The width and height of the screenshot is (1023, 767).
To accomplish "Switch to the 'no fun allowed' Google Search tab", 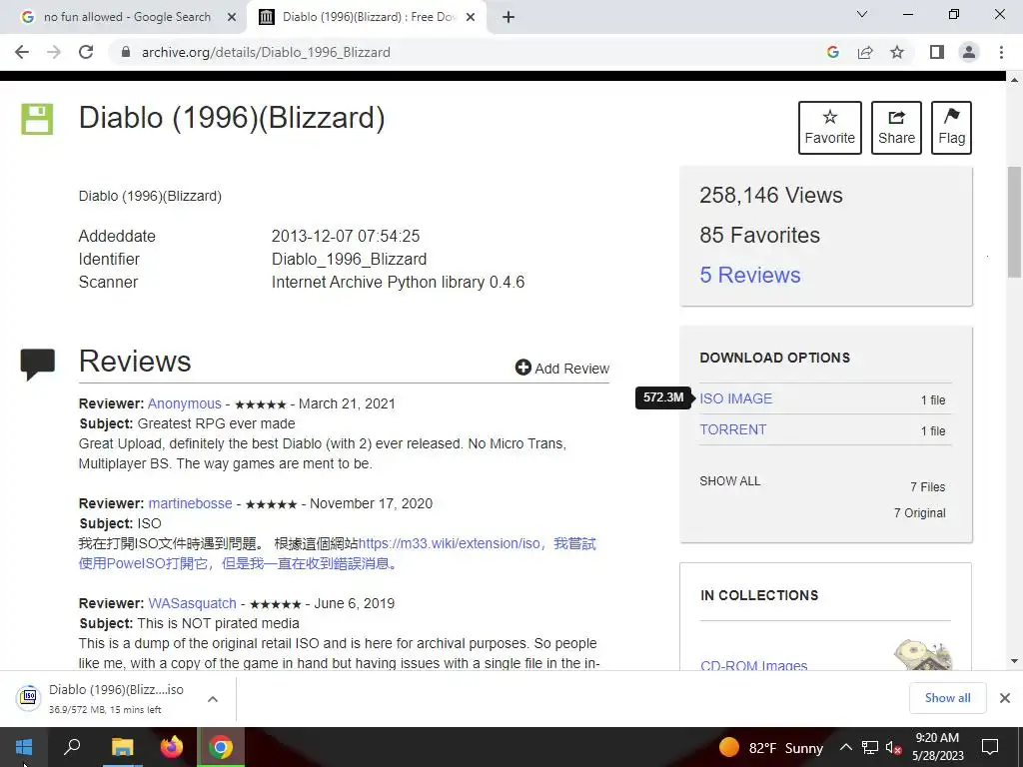I will 127,17.
